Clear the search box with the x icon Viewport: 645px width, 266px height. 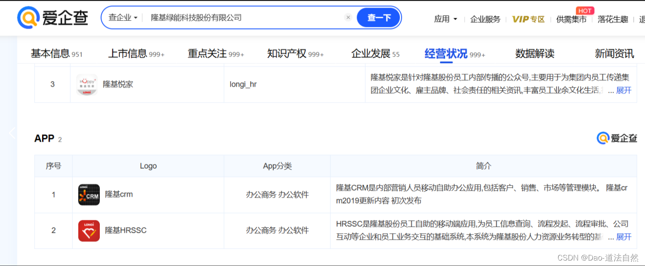click(x=348, y=18)
